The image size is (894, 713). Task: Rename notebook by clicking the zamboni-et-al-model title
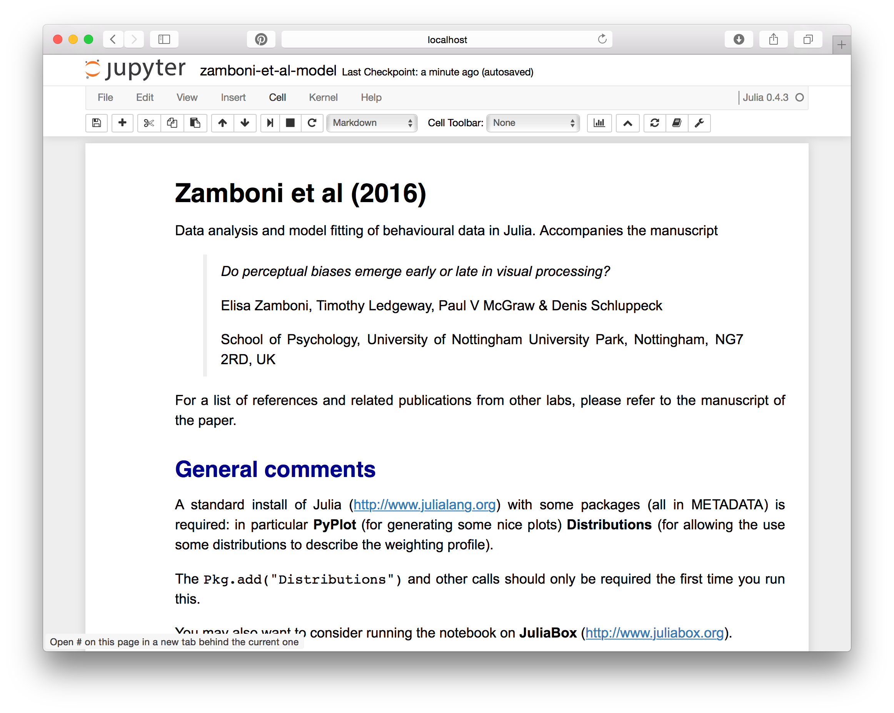(268, 71)
